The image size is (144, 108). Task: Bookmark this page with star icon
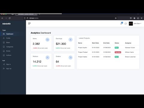116,18
